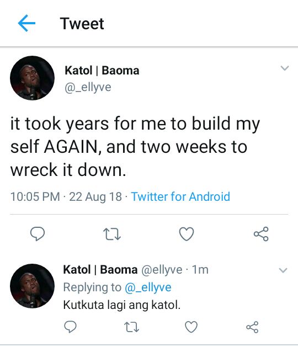Open reply tweet options chevron
The height and width of the screenshot is (347, 298).
click(x=283, y=270)
